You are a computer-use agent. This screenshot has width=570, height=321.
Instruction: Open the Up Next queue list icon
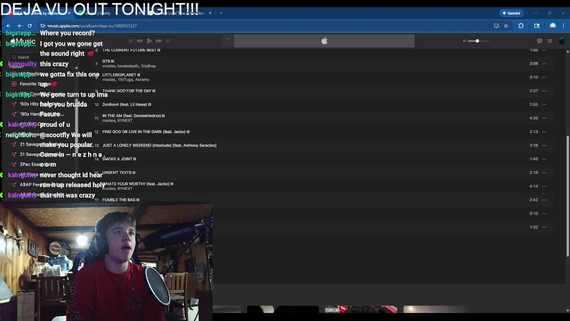point(550,41)
